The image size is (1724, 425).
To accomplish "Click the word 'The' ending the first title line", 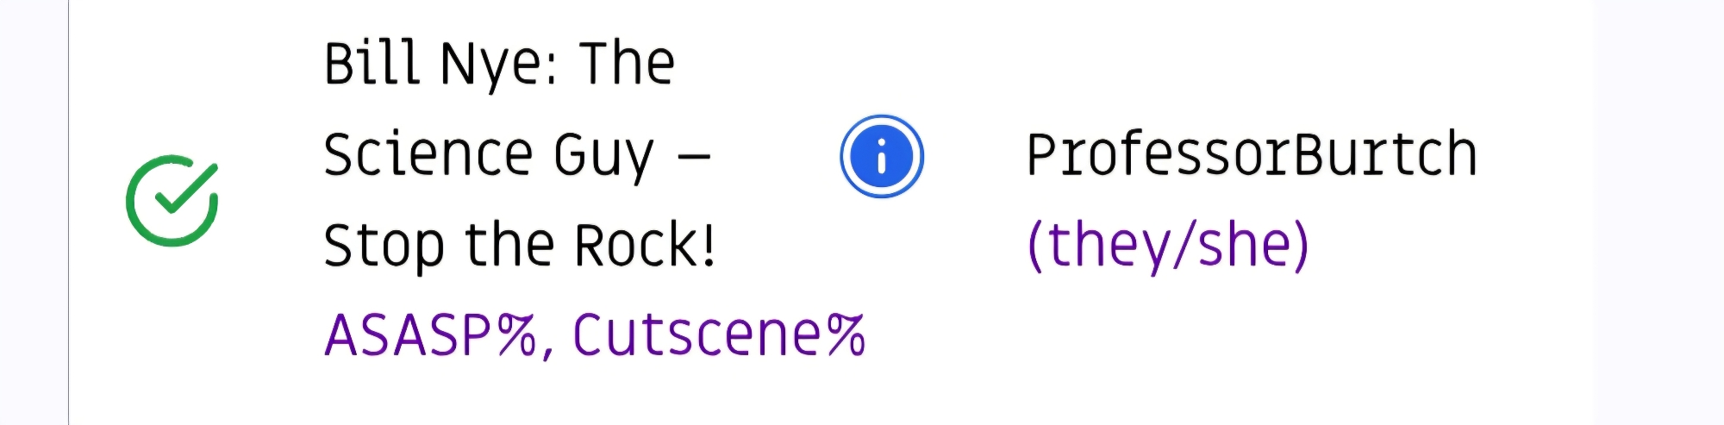I will point(627,64).
